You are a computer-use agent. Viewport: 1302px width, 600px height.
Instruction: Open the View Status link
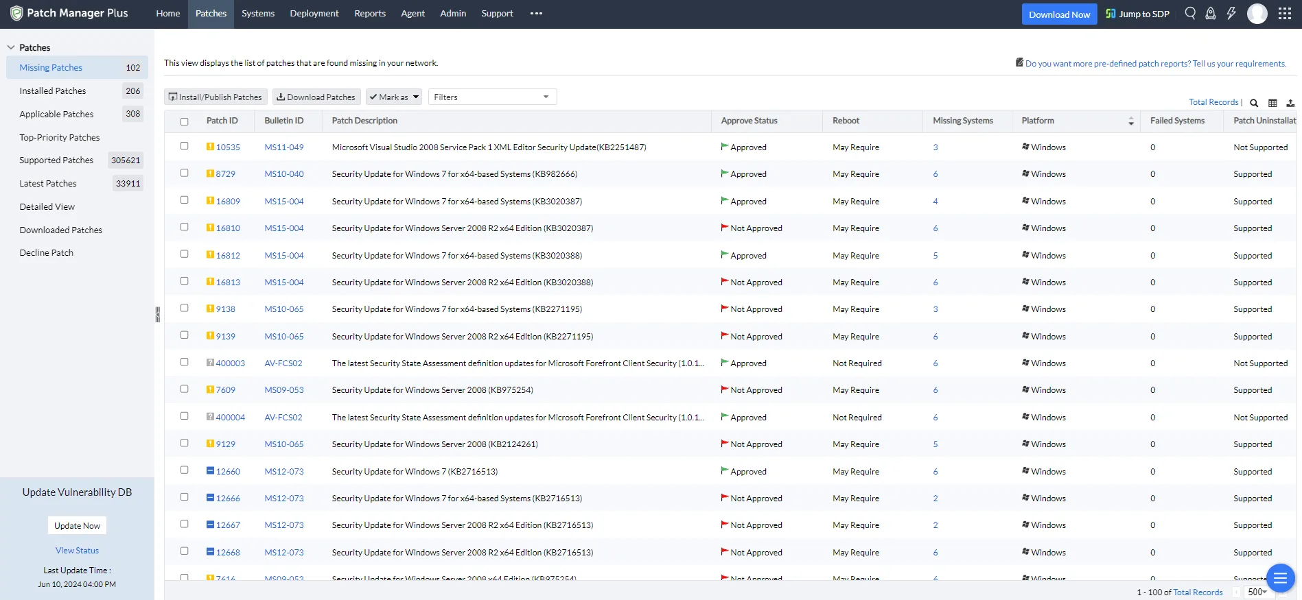click(77, 550)
